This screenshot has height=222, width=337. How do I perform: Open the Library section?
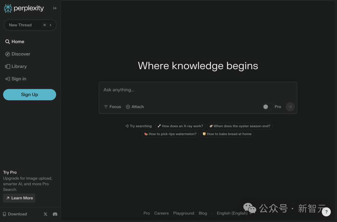click(16, 66)
